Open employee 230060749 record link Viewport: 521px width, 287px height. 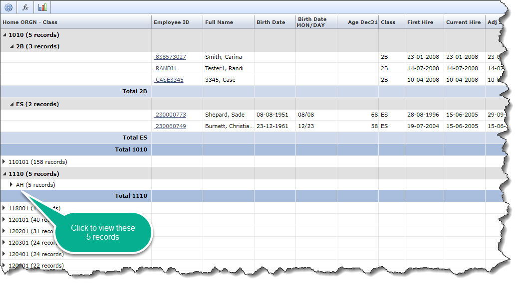coord(171,126)
